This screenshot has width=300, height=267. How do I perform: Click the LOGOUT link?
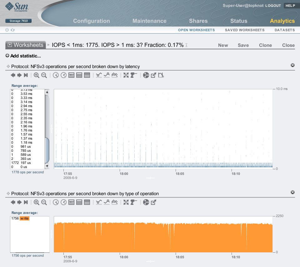click(273, 6)
